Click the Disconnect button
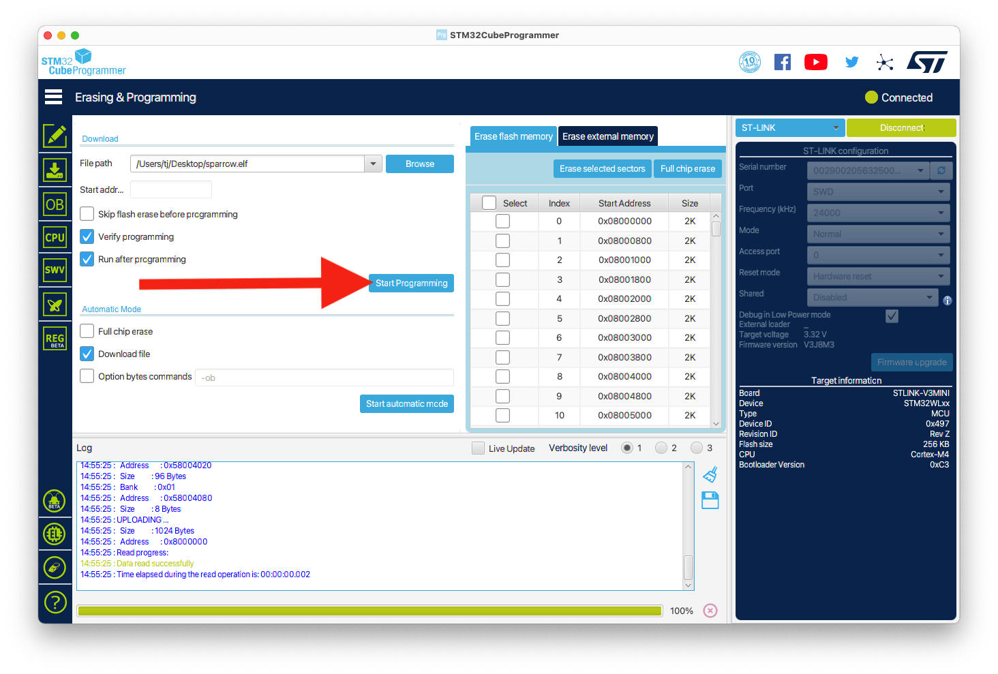 pos(901,127)
